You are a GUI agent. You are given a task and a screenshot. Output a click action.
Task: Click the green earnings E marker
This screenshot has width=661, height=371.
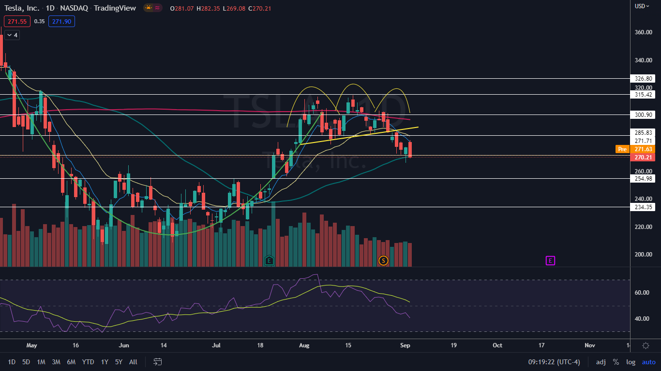tap(269, 261)
